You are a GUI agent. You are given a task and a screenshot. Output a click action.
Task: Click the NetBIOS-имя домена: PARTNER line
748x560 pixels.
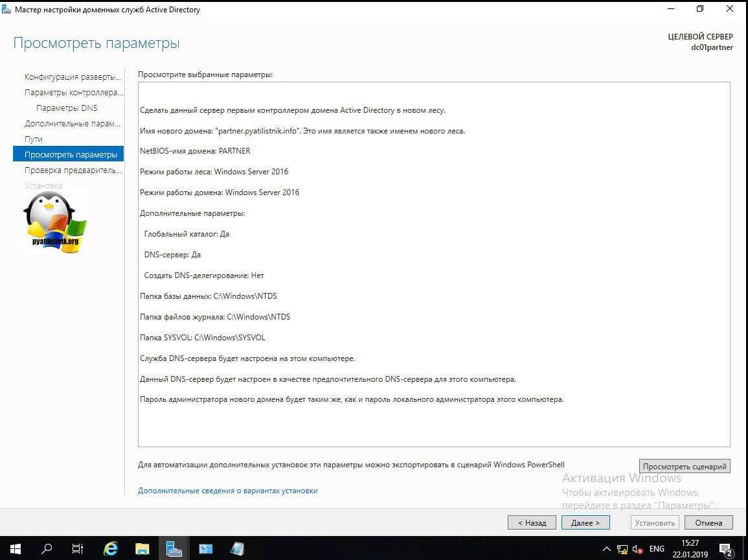[x=195, y=151]
